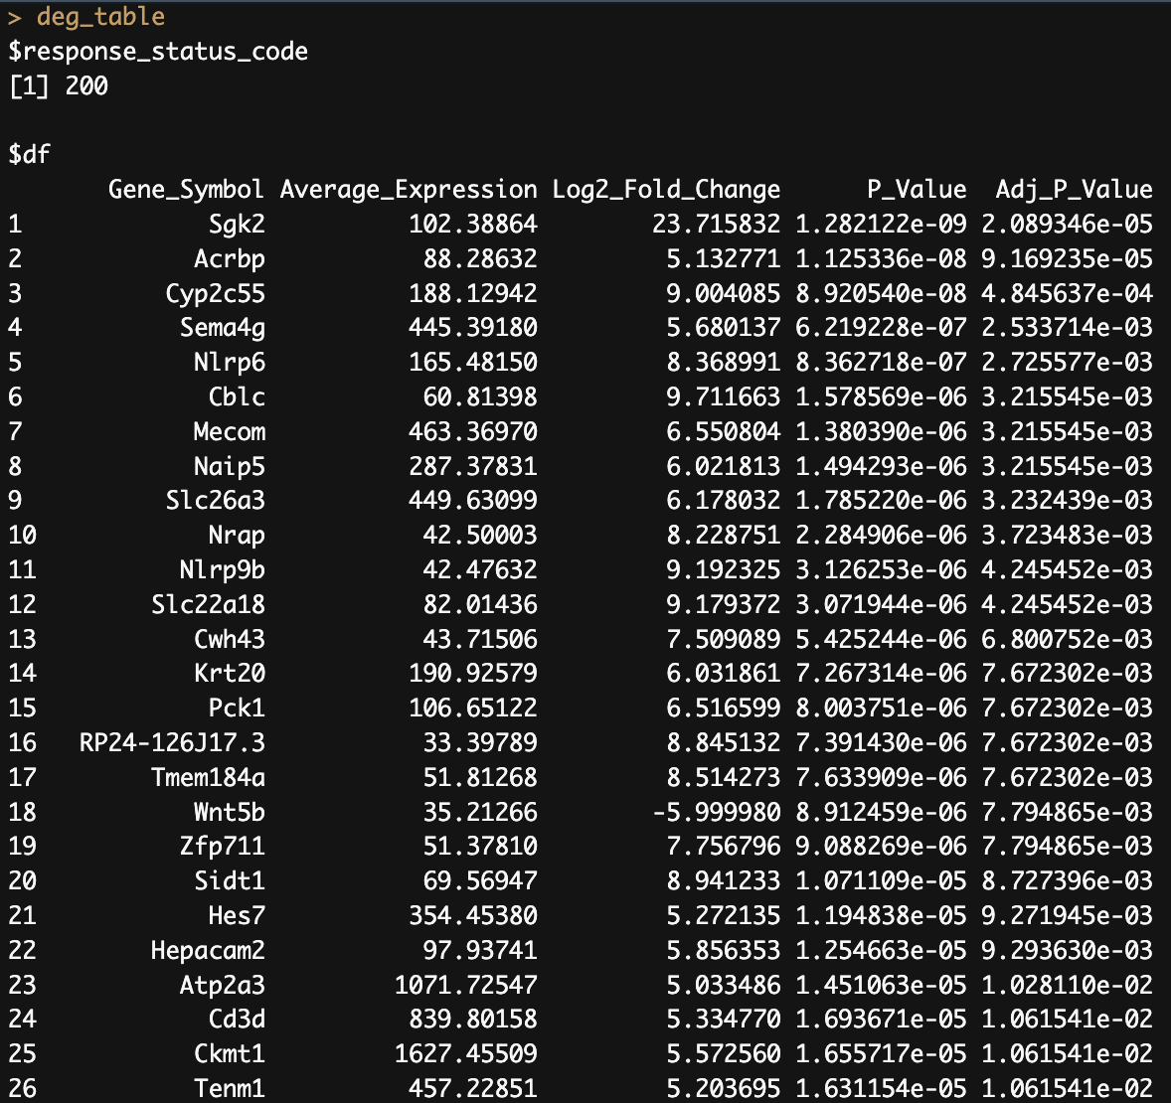Select gene name Mecom
1171x1103 pixels.
[x=230, y=431]
